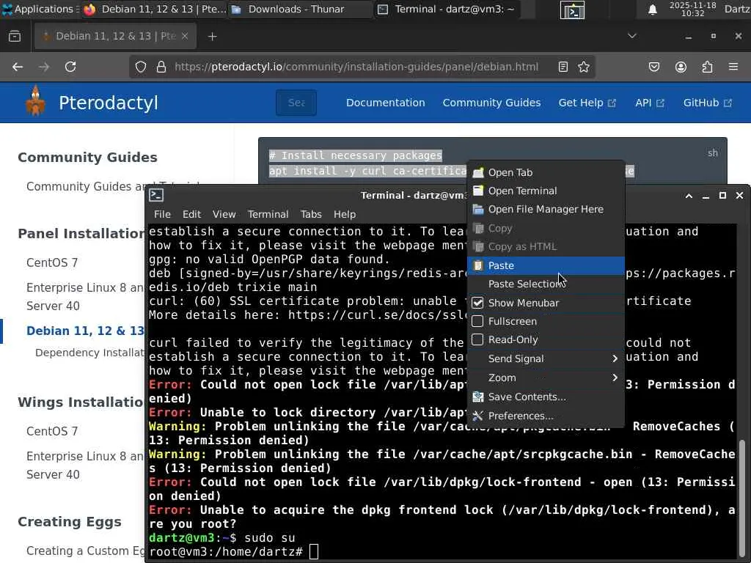Select Paste in terminal context menu
Image resolution: width=751 pixels, height=563 pixels.
click(546, 265)
